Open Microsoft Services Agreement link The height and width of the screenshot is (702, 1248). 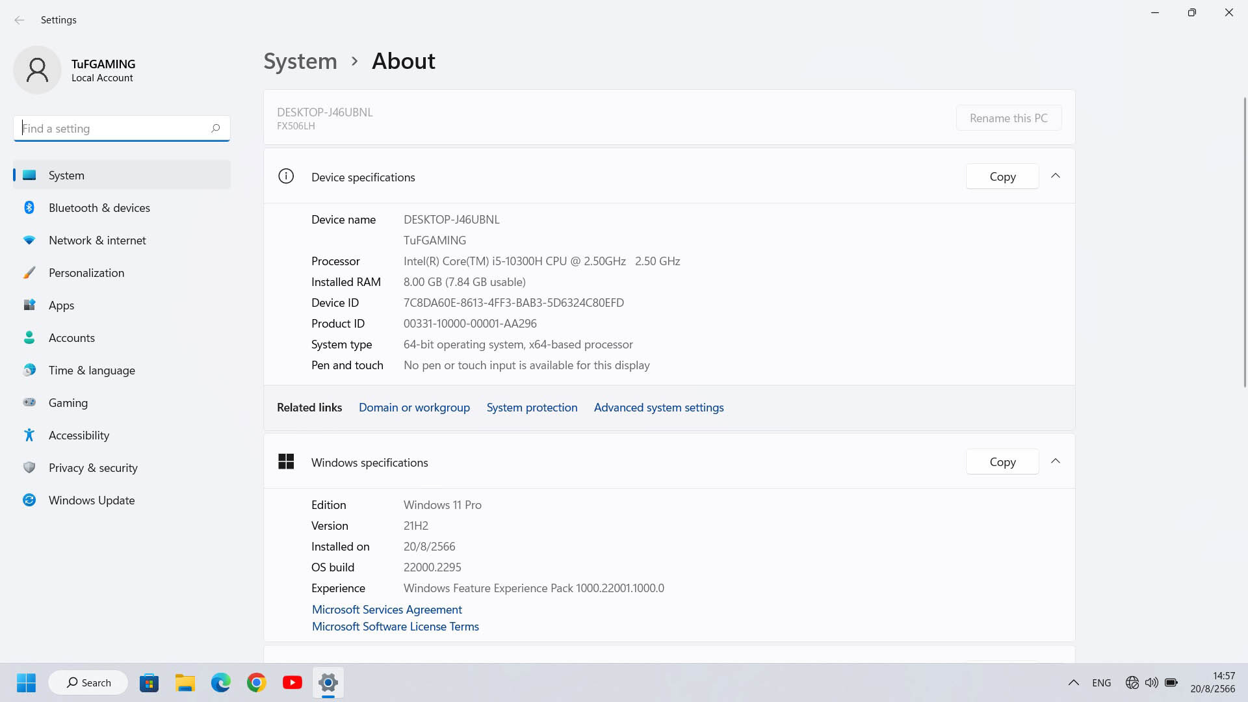pos(387,610)
